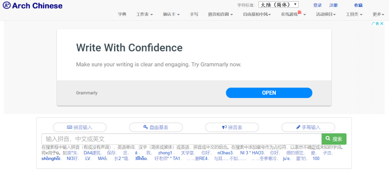Focus the 输入拼音，中文或英文 search field

pos(181,139)
